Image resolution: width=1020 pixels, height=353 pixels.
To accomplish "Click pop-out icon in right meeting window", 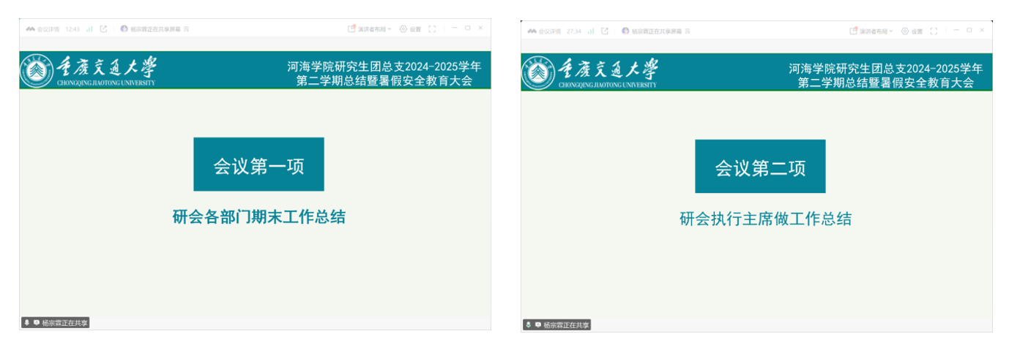I will pyautogui.click(x=605, y=31).
